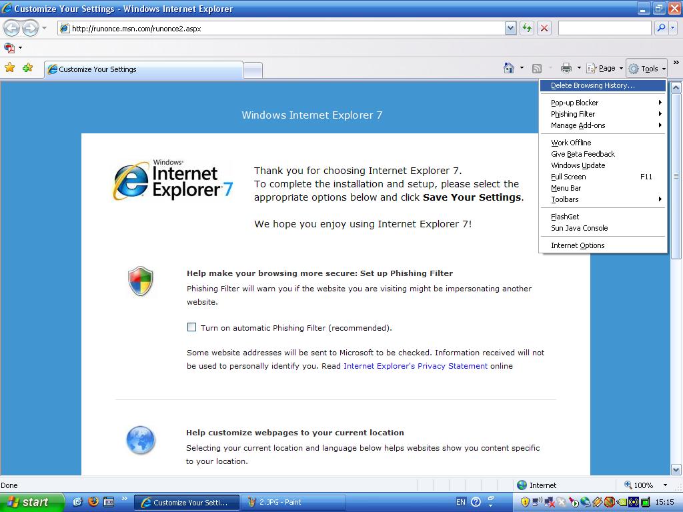
Task: Toggle the Menu Bar entry
Action: pos(603,188)
